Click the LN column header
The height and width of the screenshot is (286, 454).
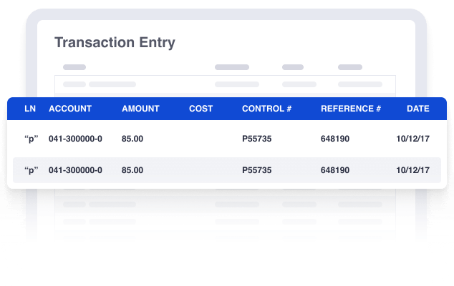click(30, 109)
